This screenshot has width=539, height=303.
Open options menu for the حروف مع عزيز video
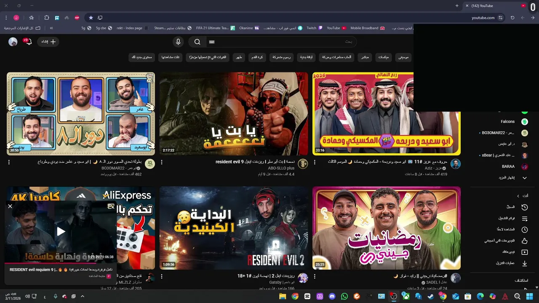[315, 162]
